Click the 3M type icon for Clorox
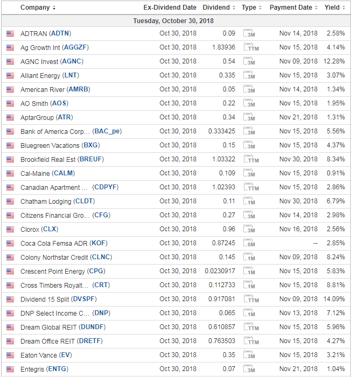 (249, 229)
